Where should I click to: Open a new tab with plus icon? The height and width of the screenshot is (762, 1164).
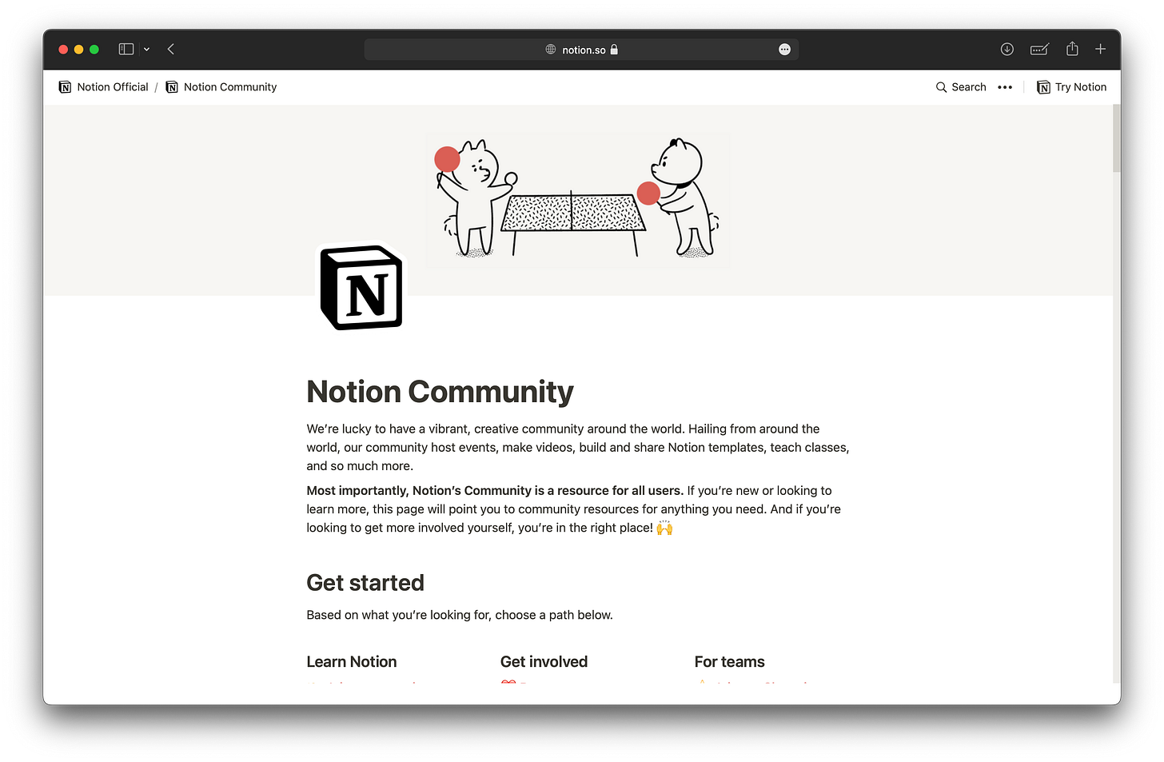coord(1100,50)
